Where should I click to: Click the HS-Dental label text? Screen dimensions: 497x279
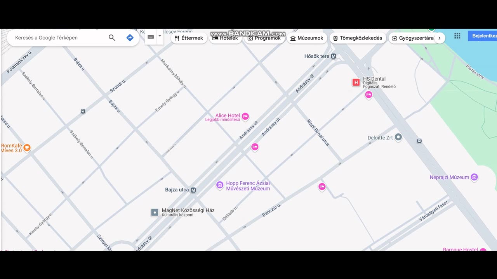pyautogui.click(x=374, y=79)
